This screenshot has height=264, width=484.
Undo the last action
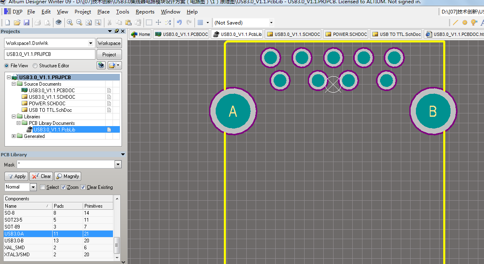click(179, 22)
